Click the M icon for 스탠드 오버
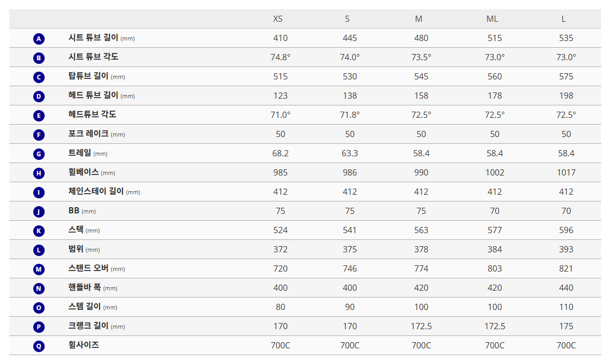Image resolution: width=610 pixels, height=364 pixels. [x=39, y=269]
